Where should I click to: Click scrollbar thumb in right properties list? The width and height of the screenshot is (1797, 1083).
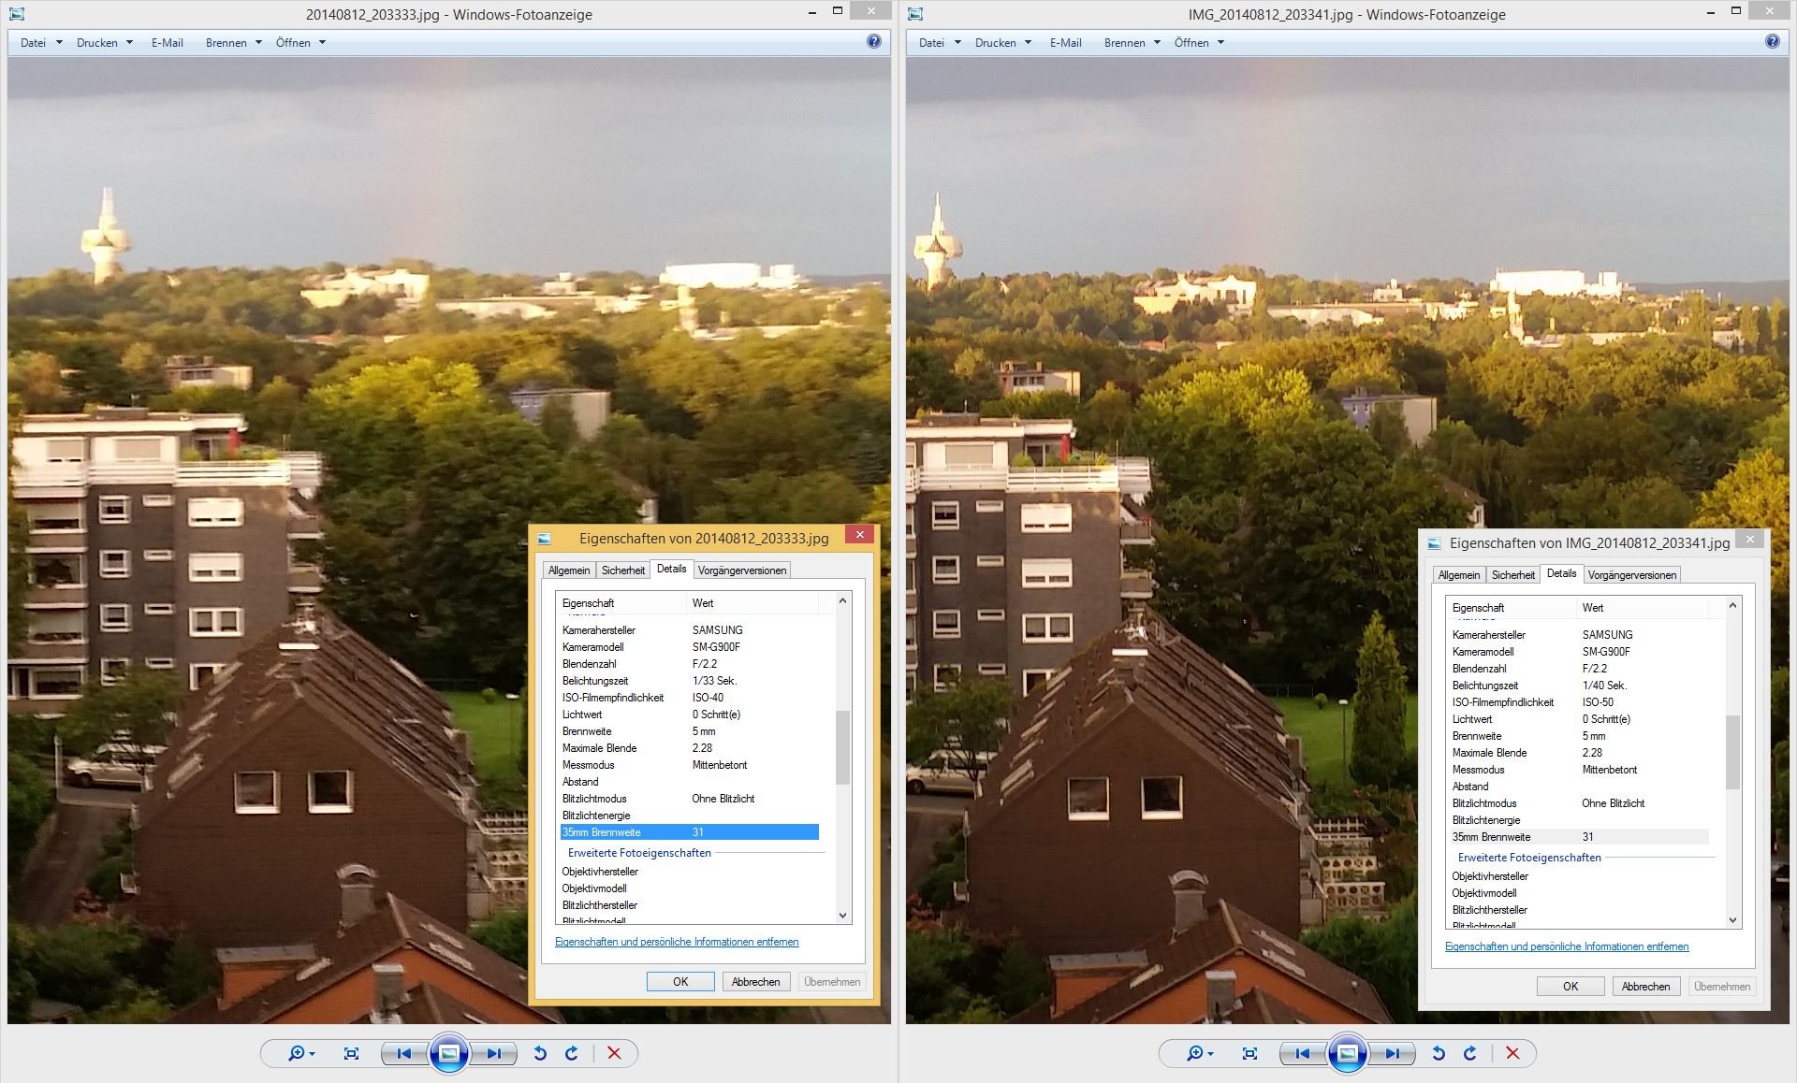click(x=1732, y=752)
